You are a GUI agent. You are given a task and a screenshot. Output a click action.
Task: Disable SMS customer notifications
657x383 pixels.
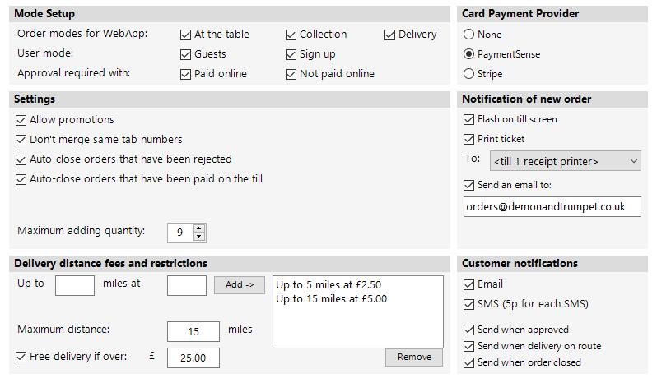coord(470,304)
